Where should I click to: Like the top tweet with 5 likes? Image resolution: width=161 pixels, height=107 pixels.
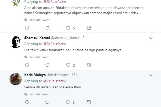68,28
